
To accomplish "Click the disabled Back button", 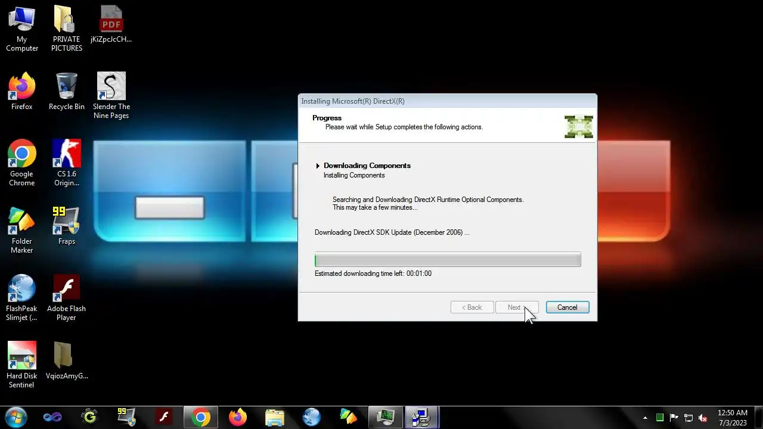I will pyautogui.click(x=472, y=307).
